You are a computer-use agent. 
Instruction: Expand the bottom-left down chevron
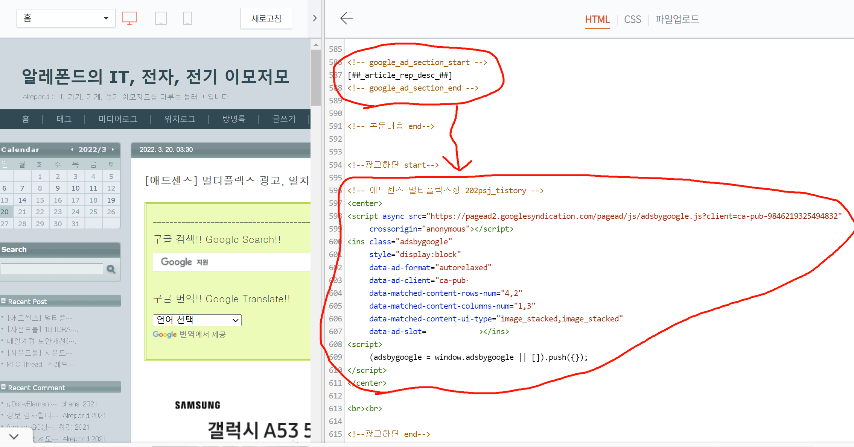(14, 437)
